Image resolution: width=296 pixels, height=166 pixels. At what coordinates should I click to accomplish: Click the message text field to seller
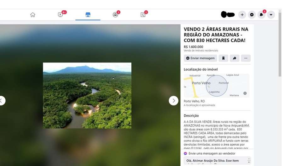tap(217, 161)
